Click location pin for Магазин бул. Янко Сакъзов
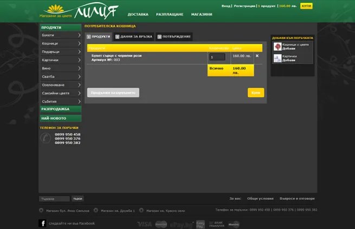The image size is (355, 229). click(x=41, y=210)
